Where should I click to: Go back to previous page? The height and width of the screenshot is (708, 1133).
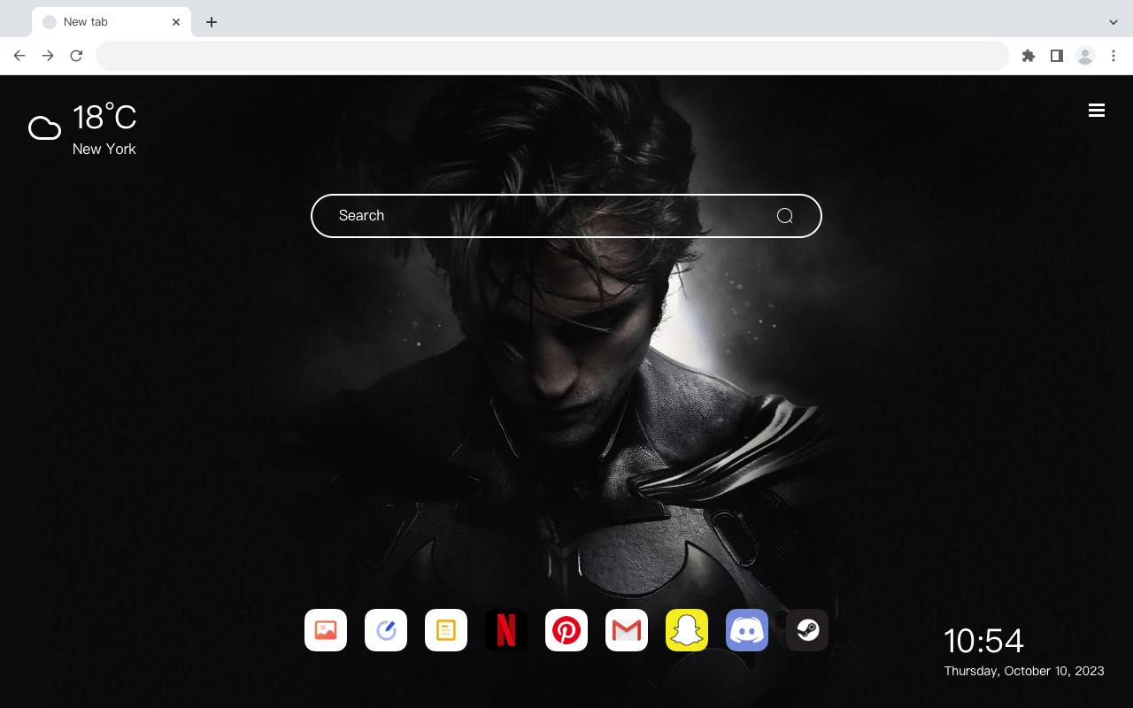click(x=19, y=56)
